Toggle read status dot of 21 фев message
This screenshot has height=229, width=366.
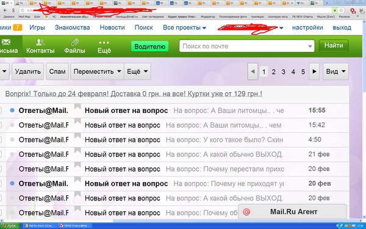tap(12, 154)
